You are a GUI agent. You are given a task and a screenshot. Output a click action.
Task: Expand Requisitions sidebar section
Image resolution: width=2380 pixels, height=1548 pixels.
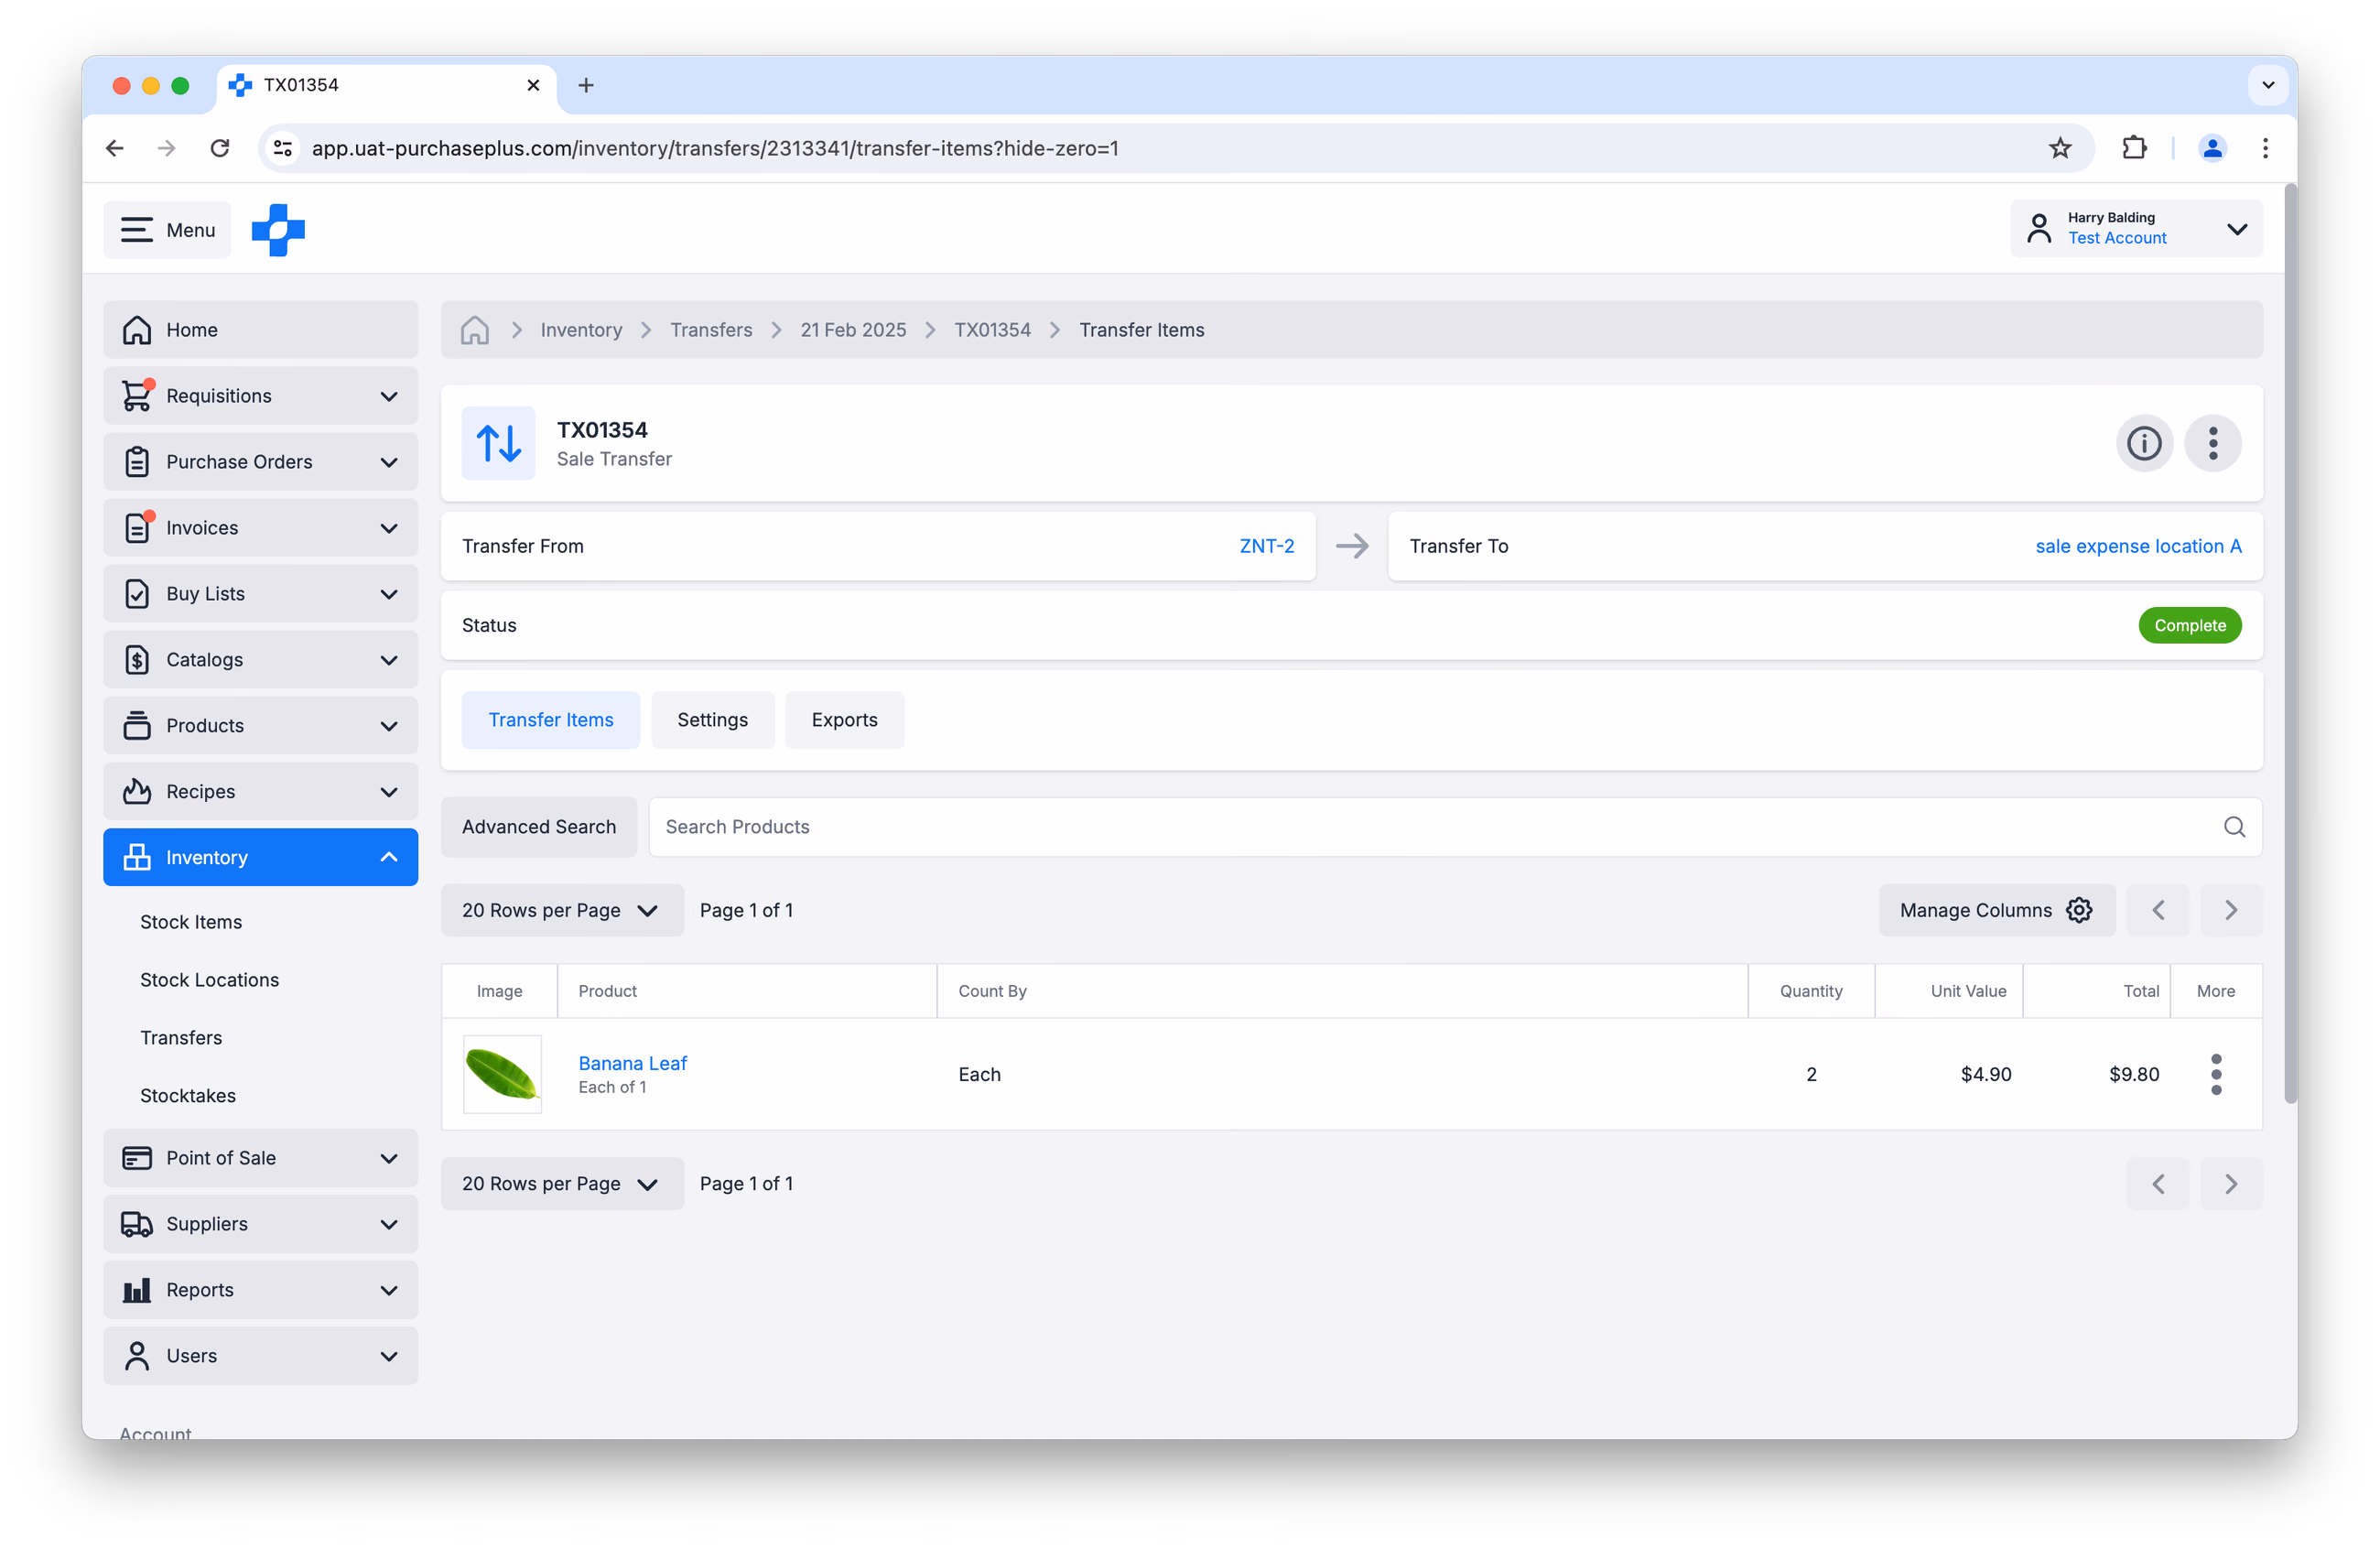tap(261, 396)
